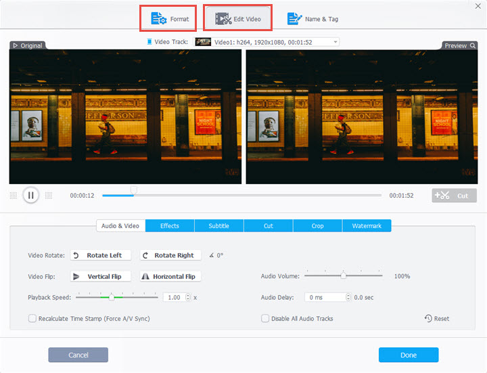The image size is (487, 373).
Task: Switch to the Crop tab
Action: pyautogui.click(x=317, y=226)
